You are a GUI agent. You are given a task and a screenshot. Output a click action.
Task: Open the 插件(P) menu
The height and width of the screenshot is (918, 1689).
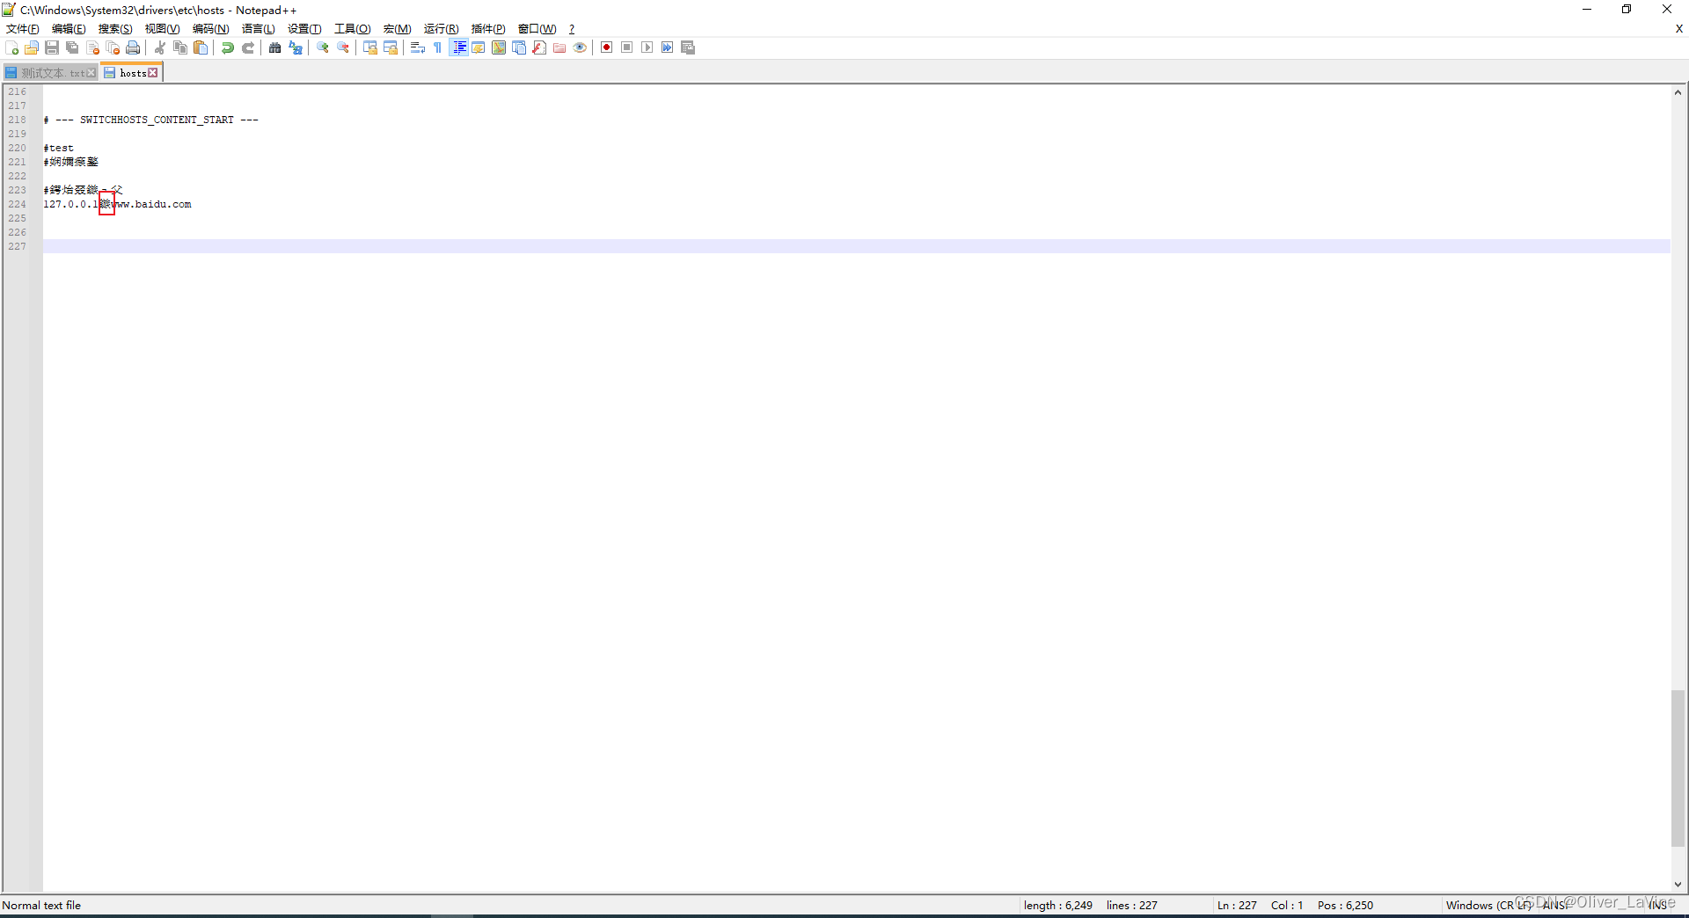pos(486,28)
